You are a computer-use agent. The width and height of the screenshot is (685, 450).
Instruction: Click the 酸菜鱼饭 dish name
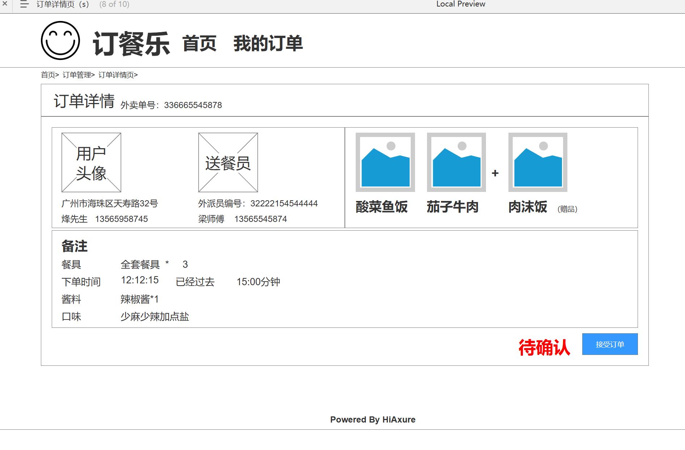[382, 207]
